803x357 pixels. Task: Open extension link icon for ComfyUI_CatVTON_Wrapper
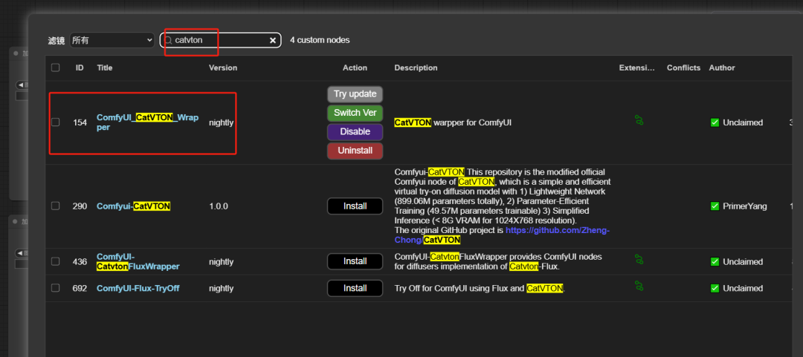(639, 121)
